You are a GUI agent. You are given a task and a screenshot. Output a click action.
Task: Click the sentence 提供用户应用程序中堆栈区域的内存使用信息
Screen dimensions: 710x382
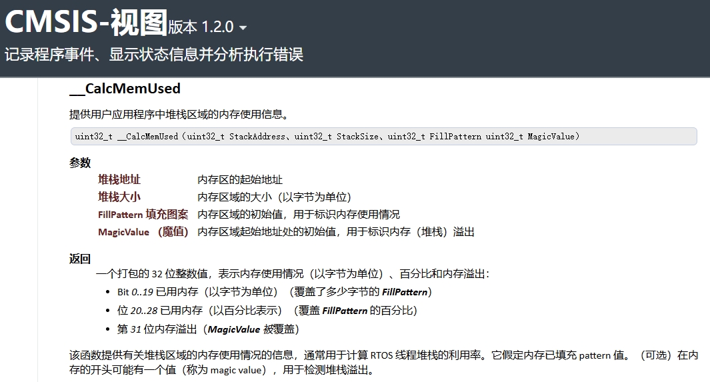coord(179,115)
